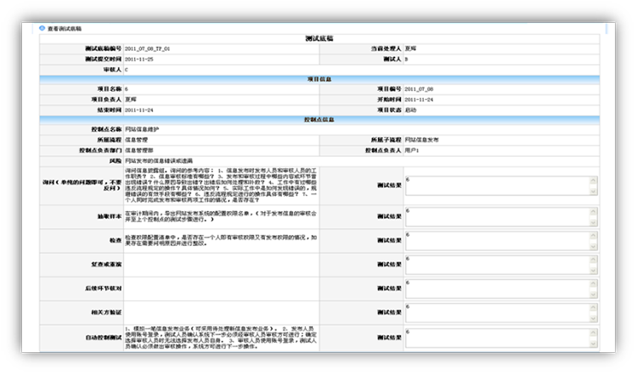Click the 控制点负责人 value 用户1
The width and height of the screenshot is (637, 375).
412,150
